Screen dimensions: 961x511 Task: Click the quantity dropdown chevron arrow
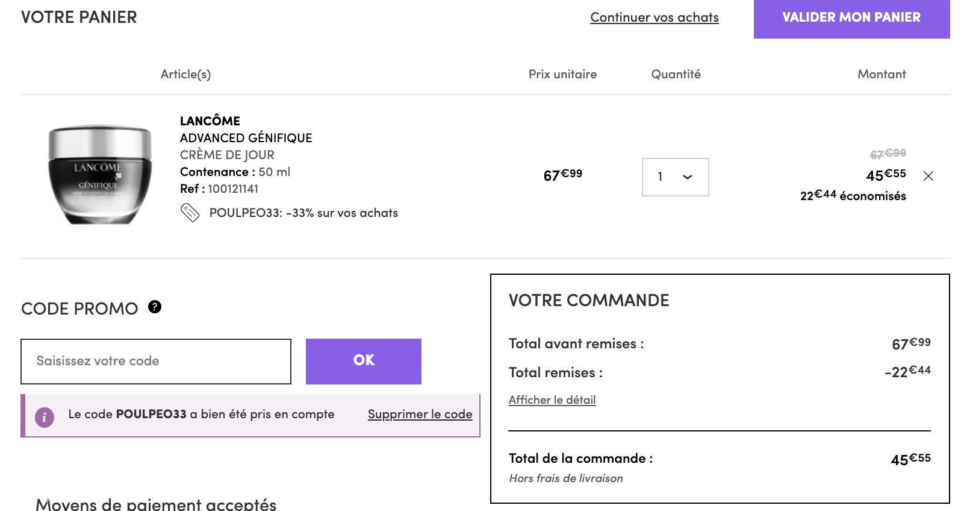pyautogui.click(x=688, y=177)
